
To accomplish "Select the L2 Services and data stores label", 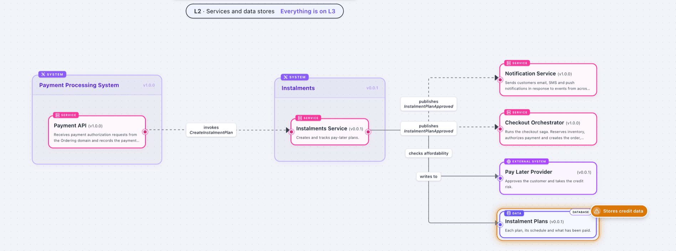I will [x=234, y=11].
